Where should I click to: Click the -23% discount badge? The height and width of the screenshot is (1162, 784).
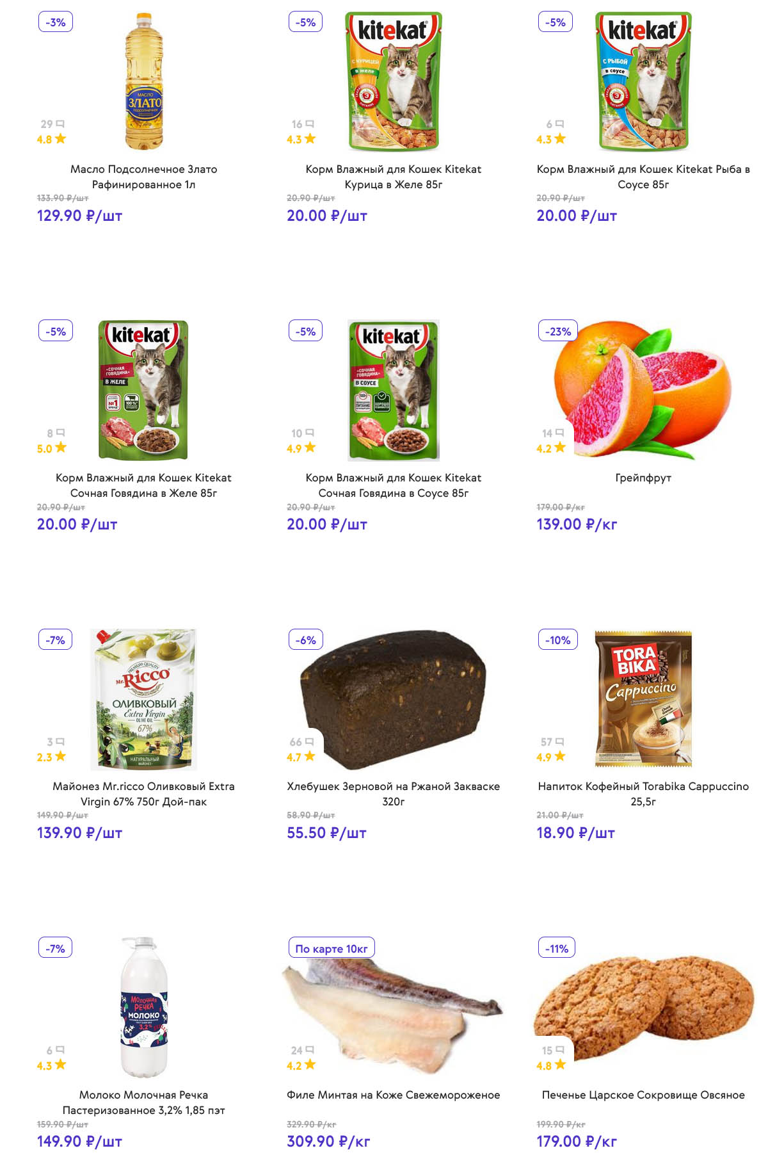[x=557, y=331]
